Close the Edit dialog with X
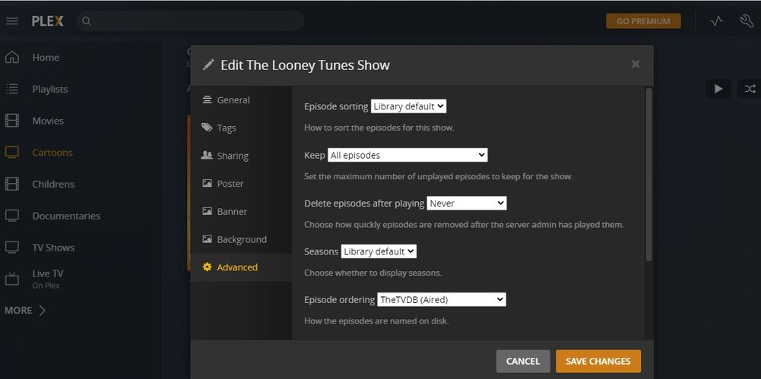 [636, 64]
